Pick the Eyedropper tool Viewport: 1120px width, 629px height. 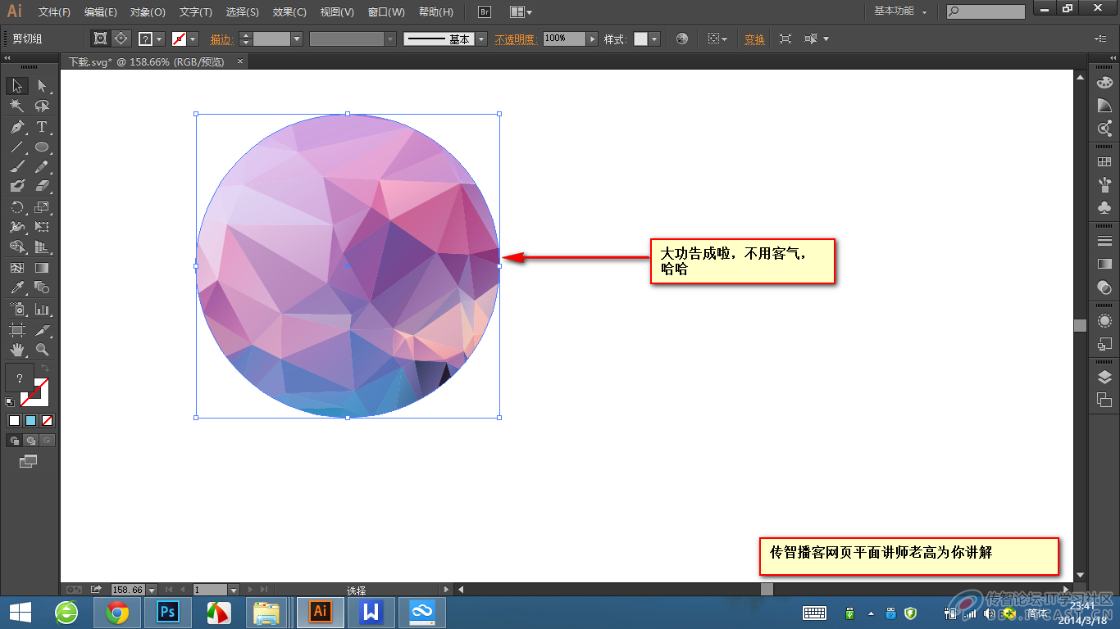(x=17, y=288)
